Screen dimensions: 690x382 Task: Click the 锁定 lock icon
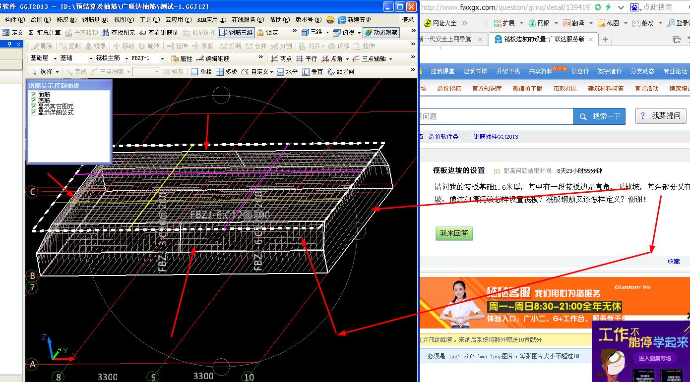(x=268, y=32)
